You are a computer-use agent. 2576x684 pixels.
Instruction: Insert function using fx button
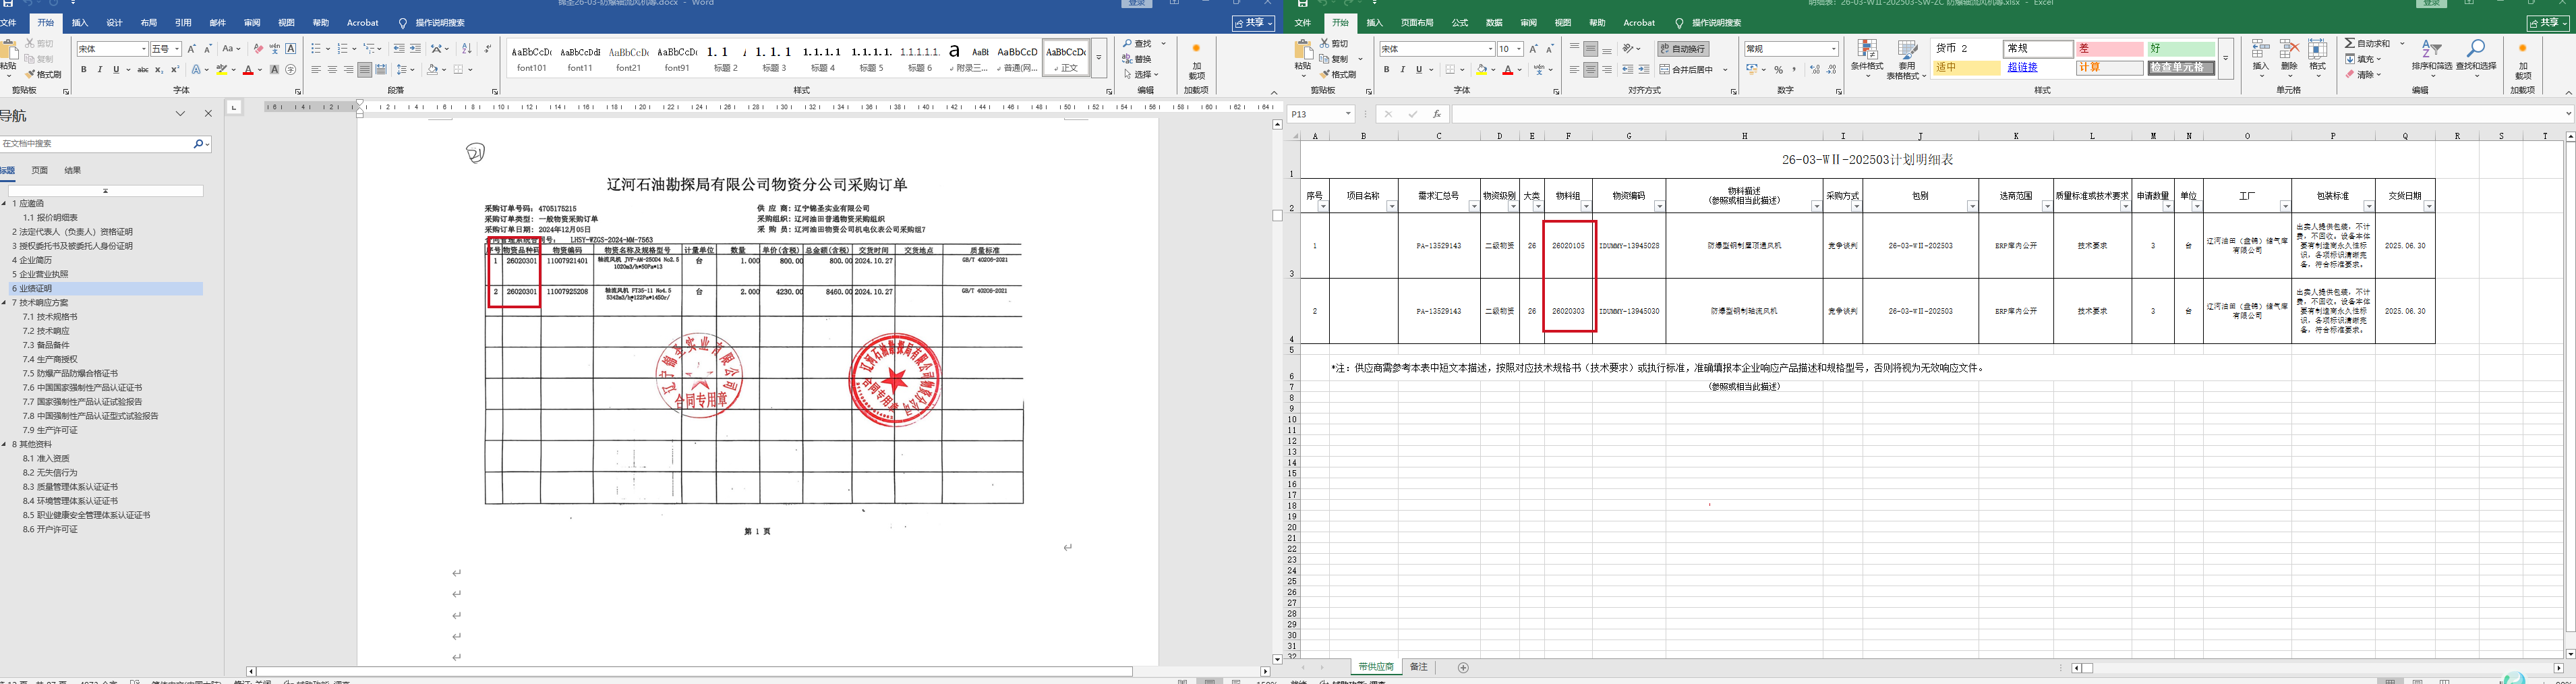[1437, 115]
